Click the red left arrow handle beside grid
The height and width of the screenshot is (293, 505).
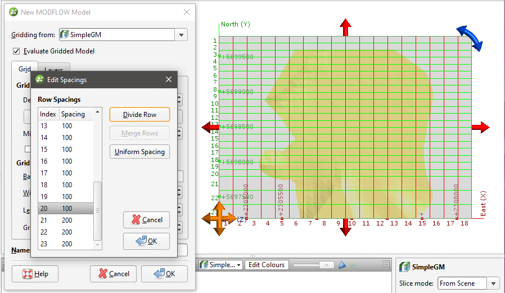tap(211, 128)
